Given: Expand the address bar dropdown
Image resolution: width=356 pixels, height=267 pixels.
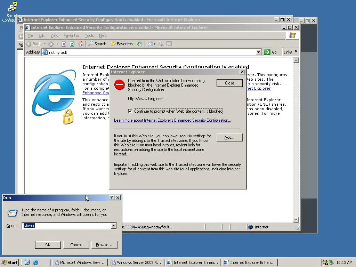Looking at the screenshot, I should coord(258,52).
